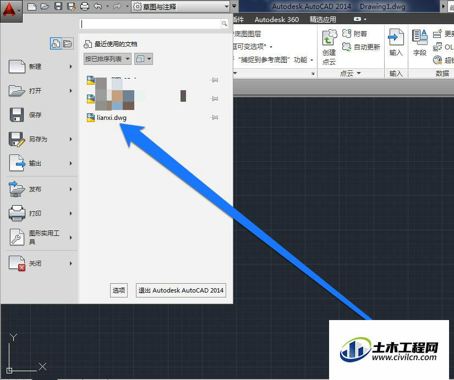This screenshot has width=454, height=380.
Task: Click the 字段 field icon
Action: tap(420, 42)
